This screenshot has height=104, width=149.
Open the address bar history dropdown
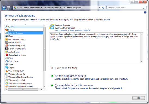pyautogui.click(x=100, y=8)
